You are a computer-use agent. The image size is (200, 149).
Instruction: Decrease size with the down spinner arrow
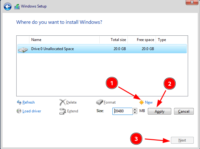pyautogui.click(x=135, y=113)
